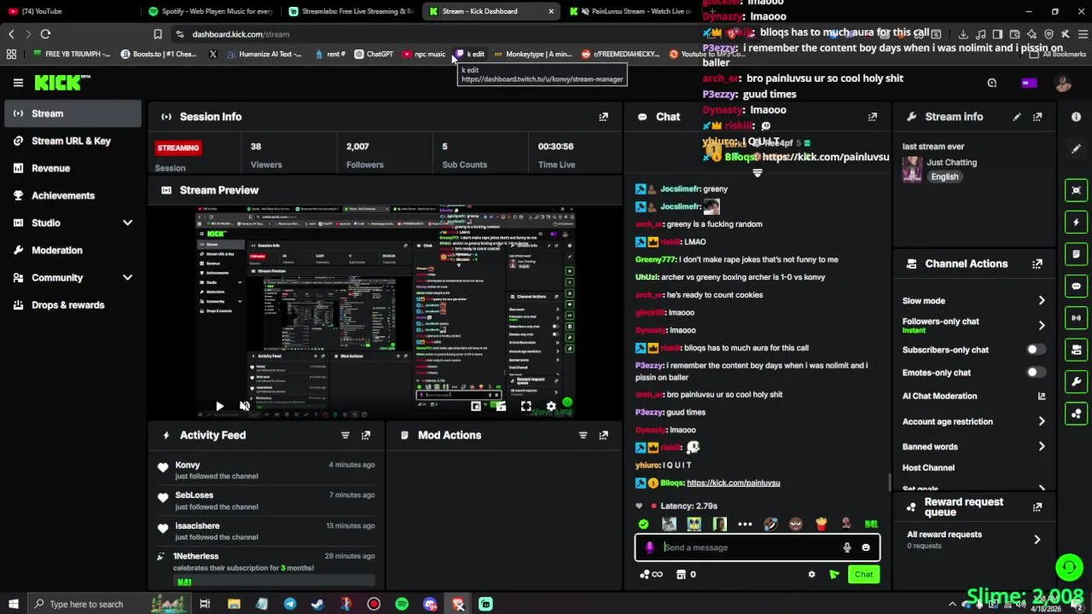Viewport: 1092px width, 614px height.
Task: Insert the french fries emote
Action: point(821,524)
